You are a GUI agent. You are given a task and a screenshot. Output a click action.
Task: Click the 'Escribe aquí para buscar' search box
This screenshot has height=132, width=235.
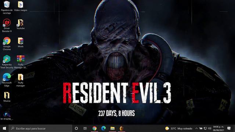[40, 128]
